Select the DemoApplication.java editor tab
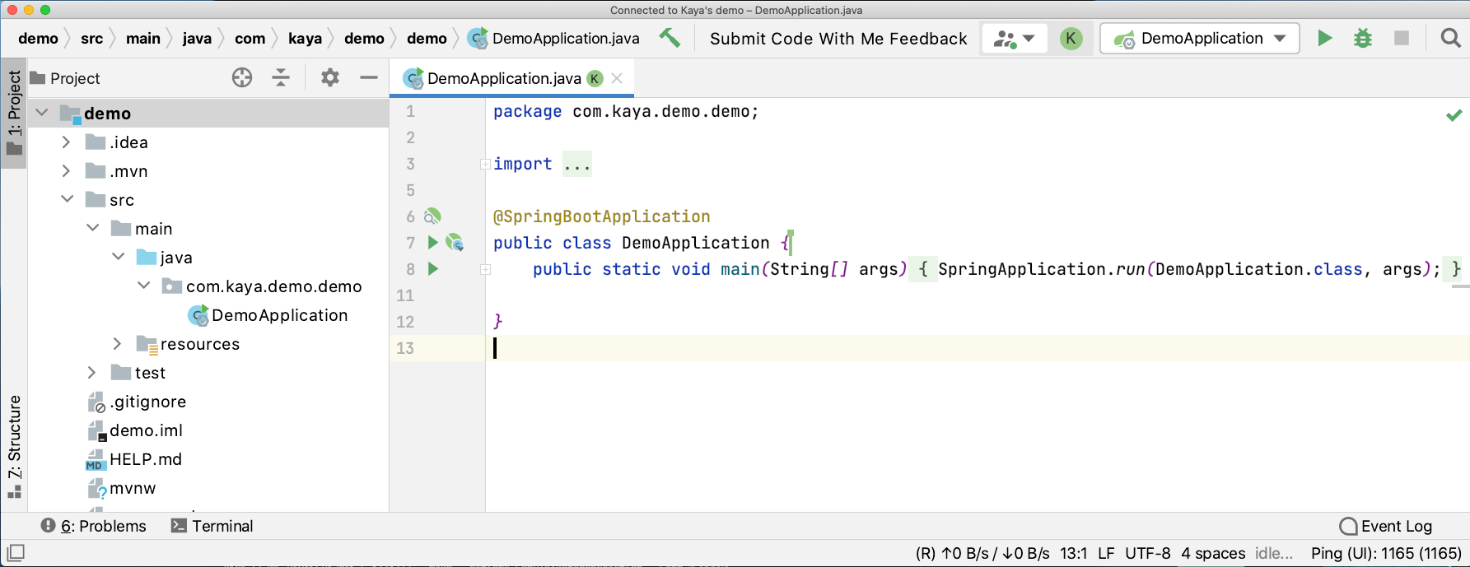This screenshot has height=567, width=1470. [x=503, y=78]
